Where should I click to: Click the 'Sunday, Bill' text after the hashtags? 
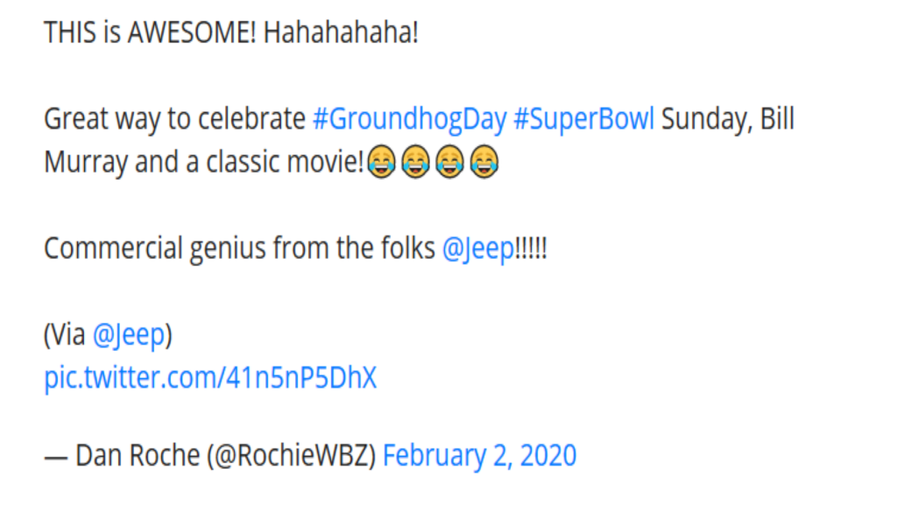[x=728, y=119]
